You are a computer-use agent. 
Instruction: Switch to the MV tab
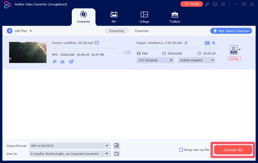pyautogui.click(x=114, y=17)
